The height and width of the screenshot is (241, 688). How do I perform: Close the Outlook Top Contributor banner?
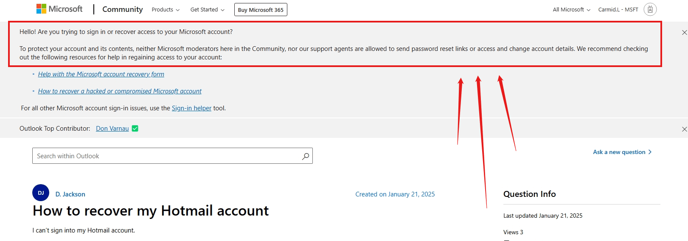coord(684,129)
